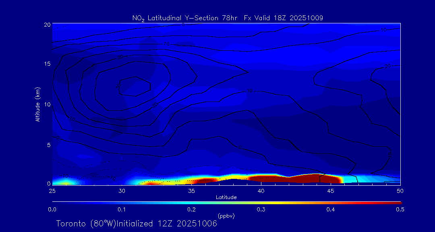
Task: Click the 15 tick on altitude axis
Action: 47,64
